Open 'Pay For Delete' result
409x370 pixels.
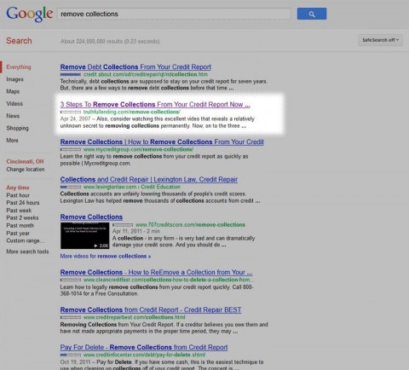pyautogui.click(x=144, y=347)
